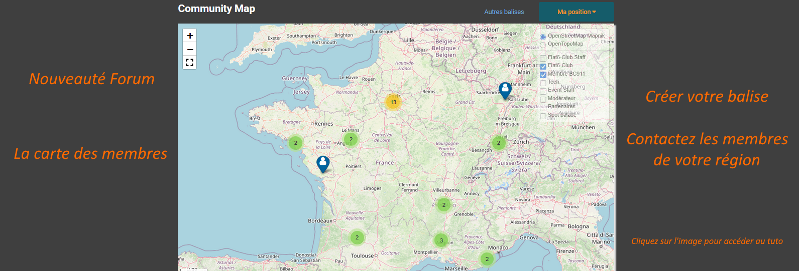Click the Community Map heading

click(x=216, y=9)
